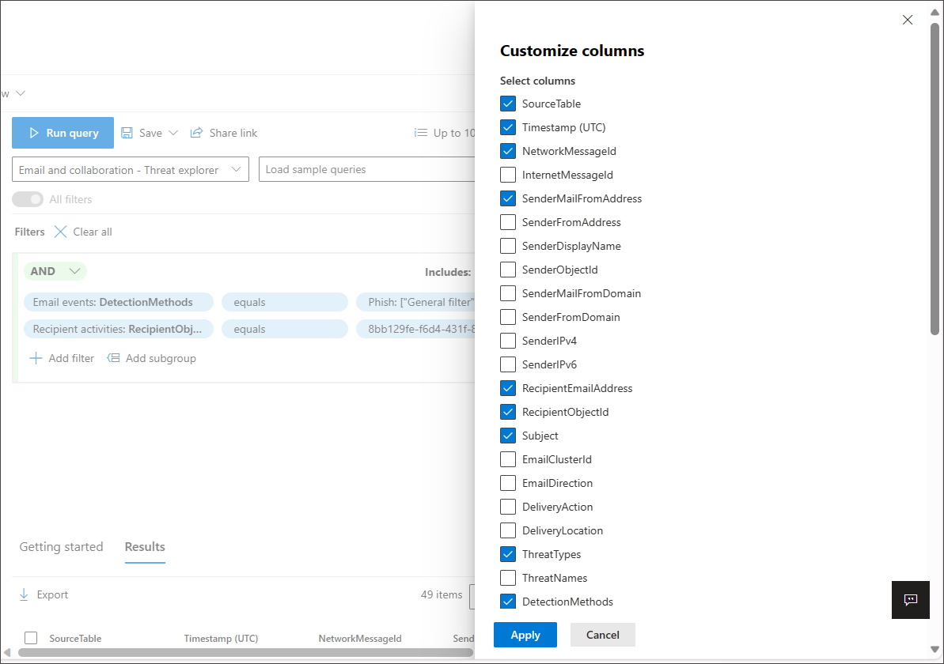
Task: Switch to the Results tab
Action: (145, 546)
